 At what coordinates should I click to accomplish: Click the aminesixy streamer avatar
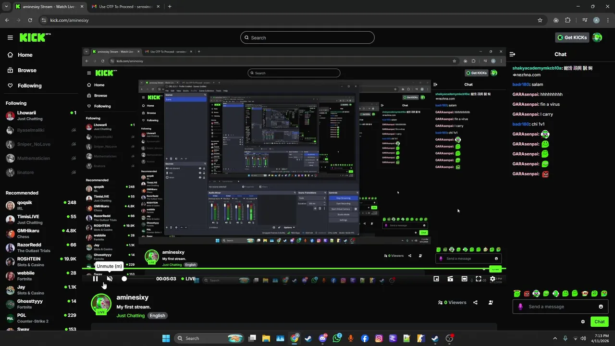coord(101,304)
